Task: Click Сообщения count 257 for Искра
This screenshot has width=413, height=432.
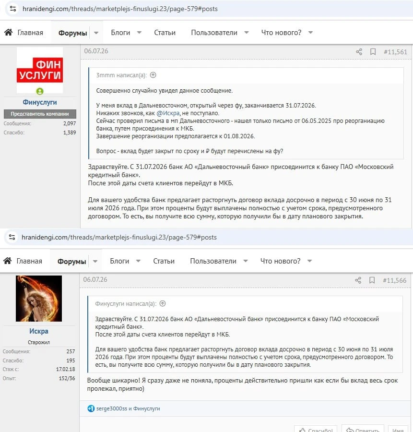Action: [x=71, y=351]
